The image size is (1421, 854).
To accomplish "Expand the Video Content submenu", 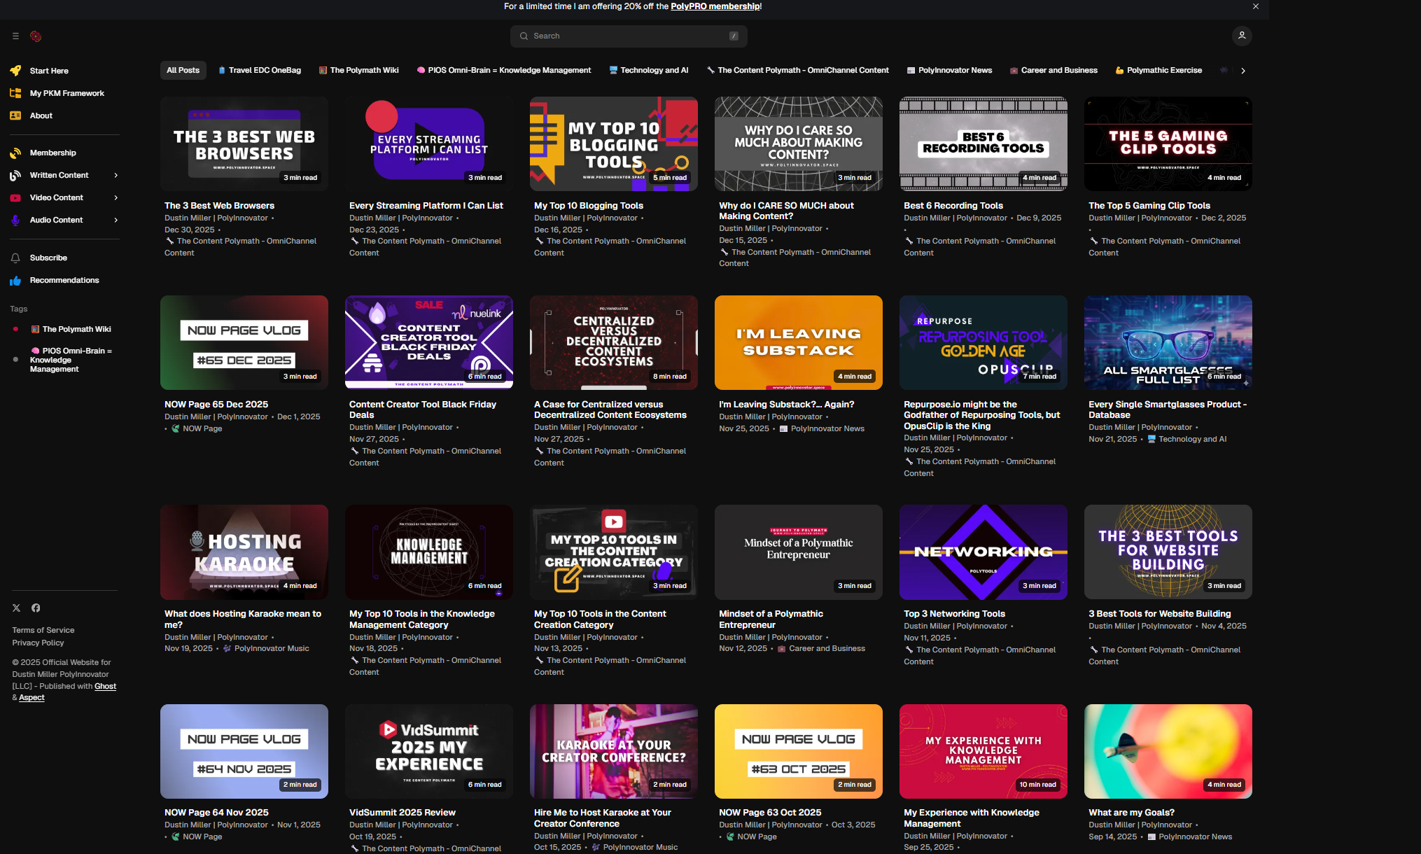I will pos(115,198).
